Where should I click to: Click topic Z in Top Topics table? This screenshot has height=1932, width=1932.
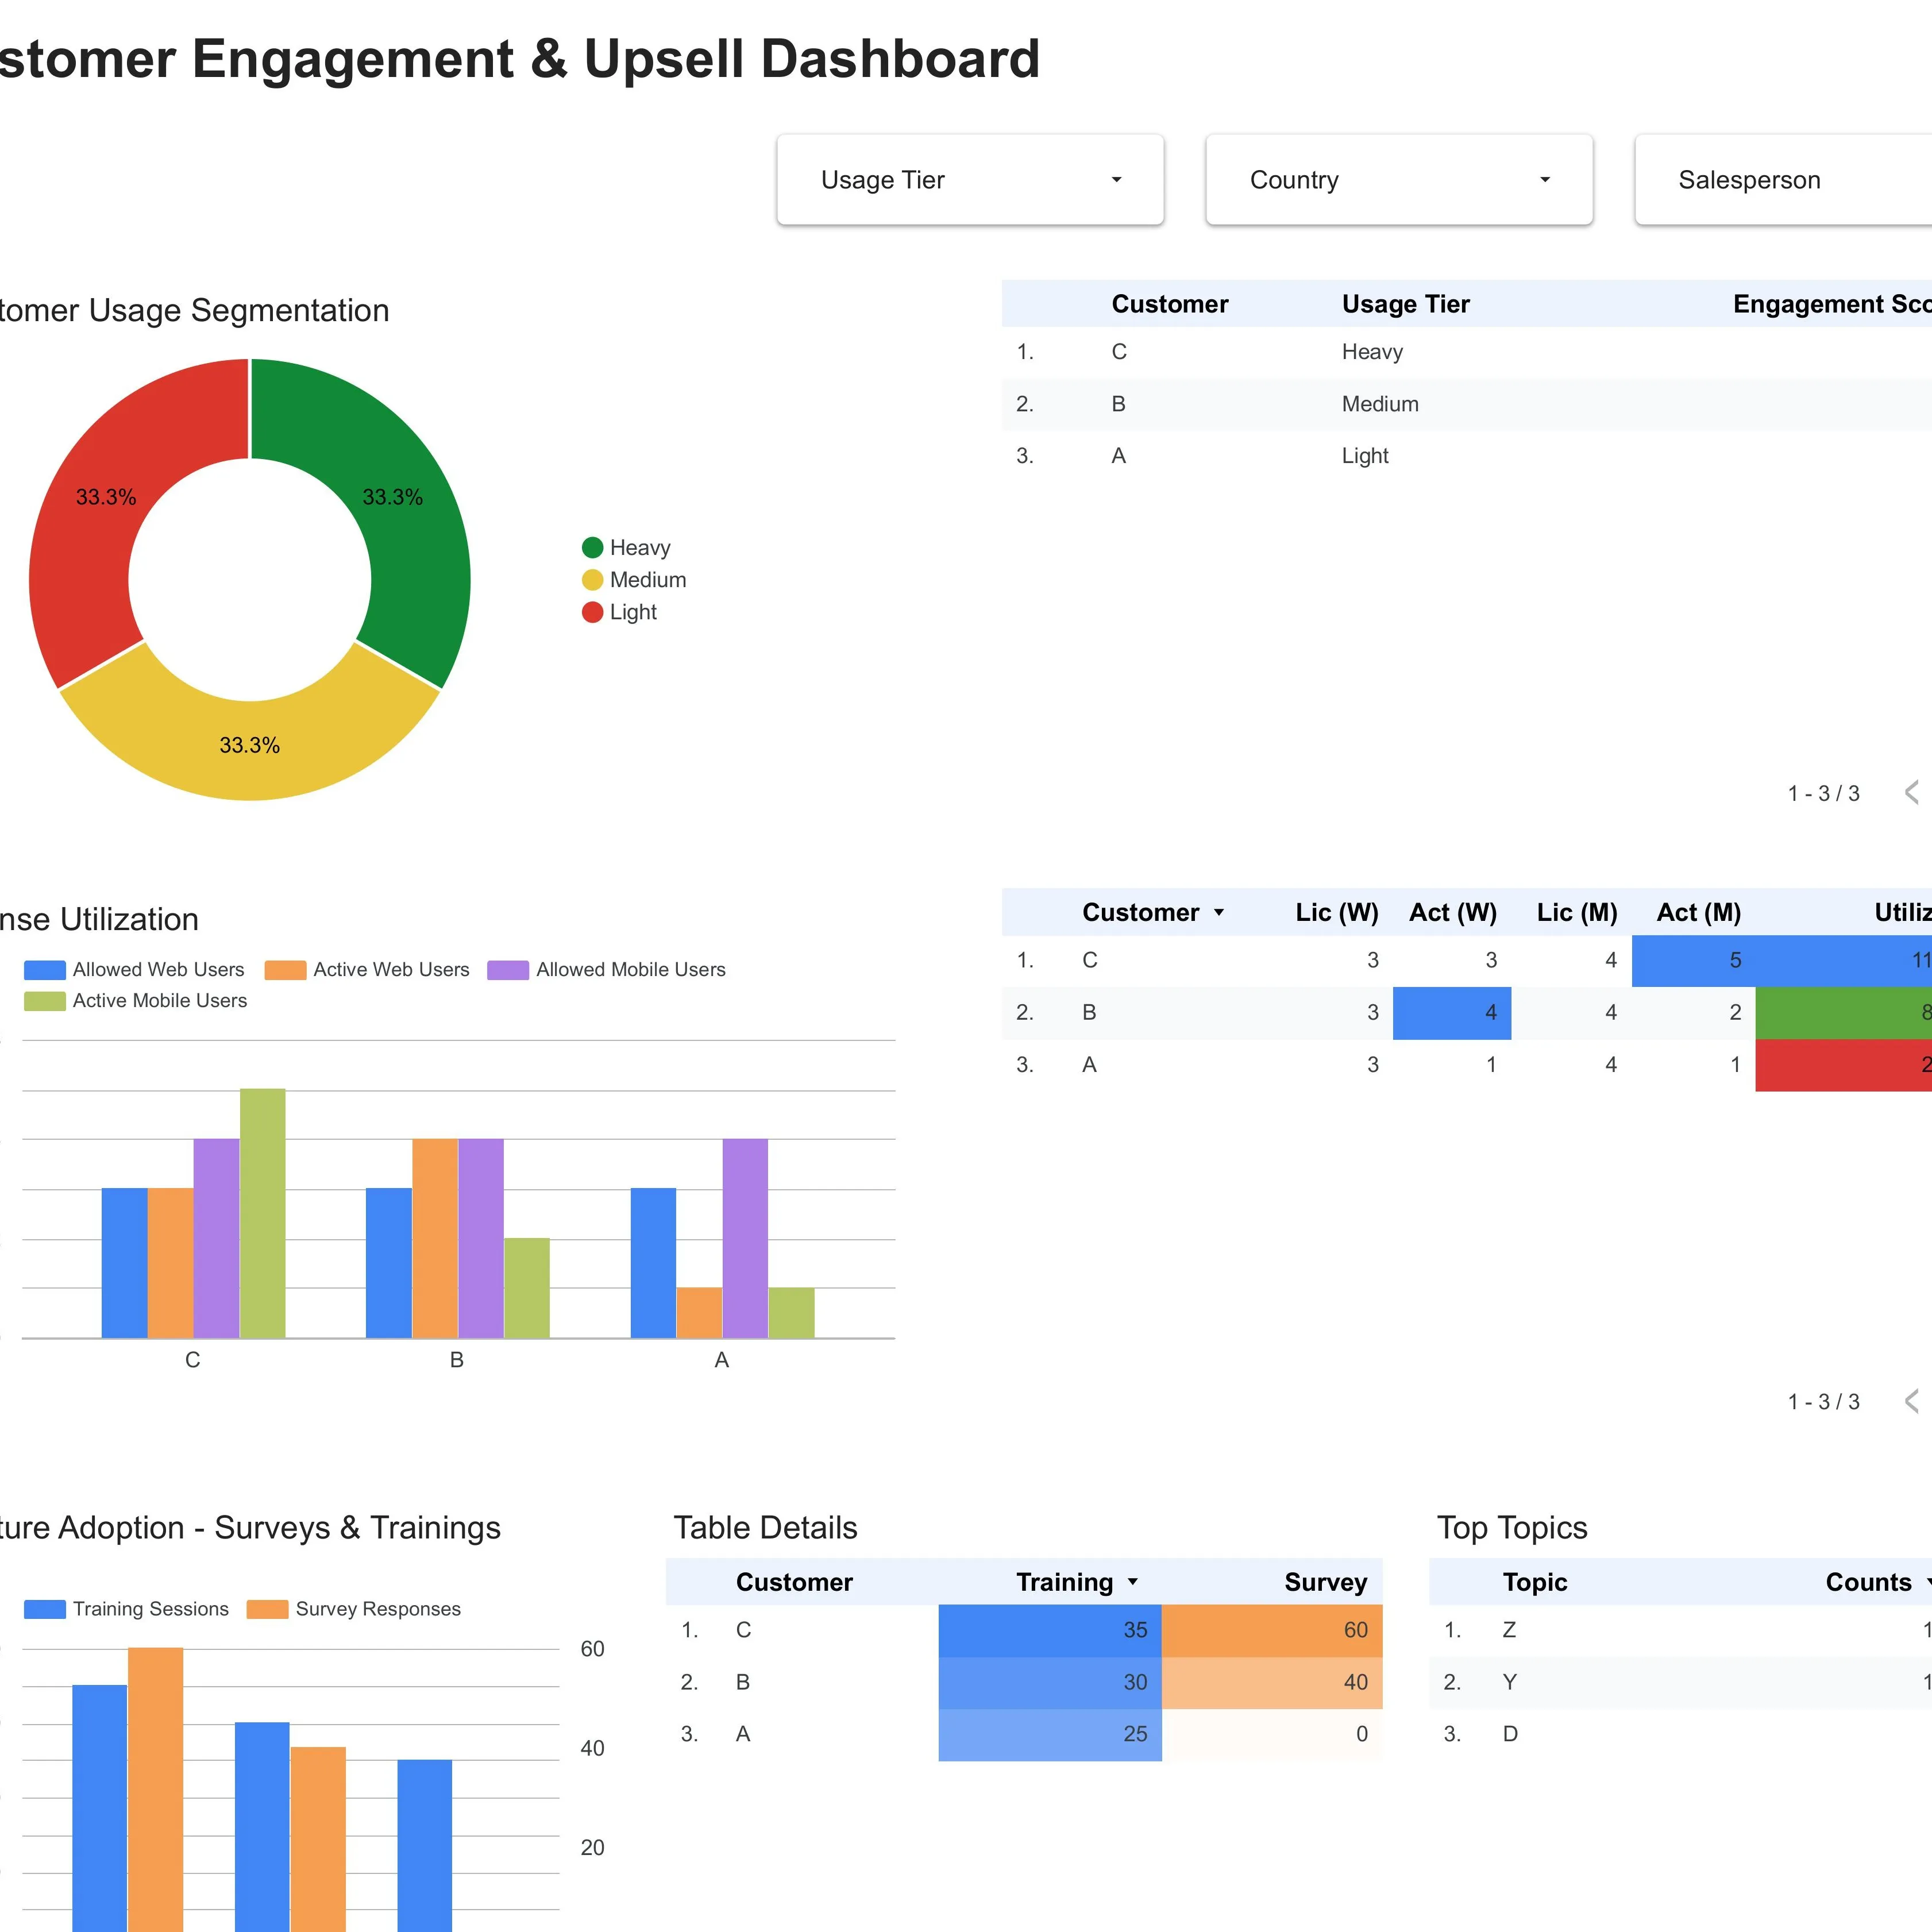pyautogui.click(x=1509, y=1631)
